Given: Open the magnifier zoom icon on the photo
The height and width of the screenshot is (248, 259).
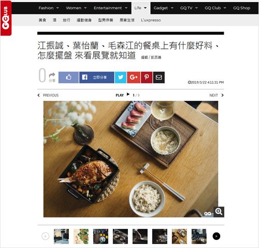Looking at the screenshot, I should [219, 212].
